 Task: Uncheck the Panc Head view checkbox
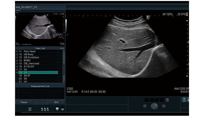17,51
